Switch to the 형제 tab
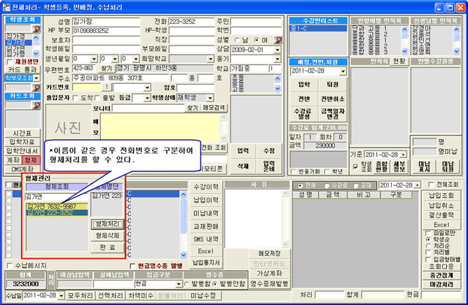The image size is (468, 305). [x=30, y=159]
